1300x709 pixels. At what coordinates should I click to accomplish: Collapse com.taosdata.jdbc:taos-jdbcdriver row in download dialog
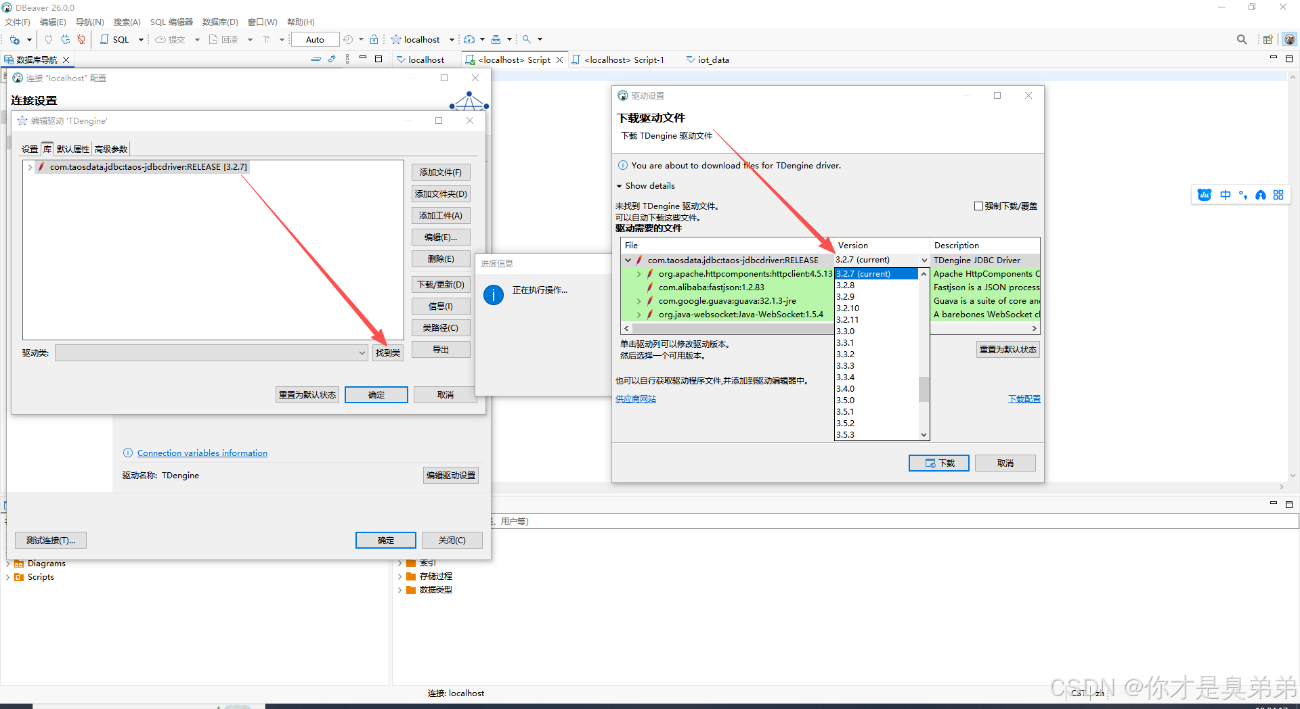pyautogui.click(x=628, y=260)
